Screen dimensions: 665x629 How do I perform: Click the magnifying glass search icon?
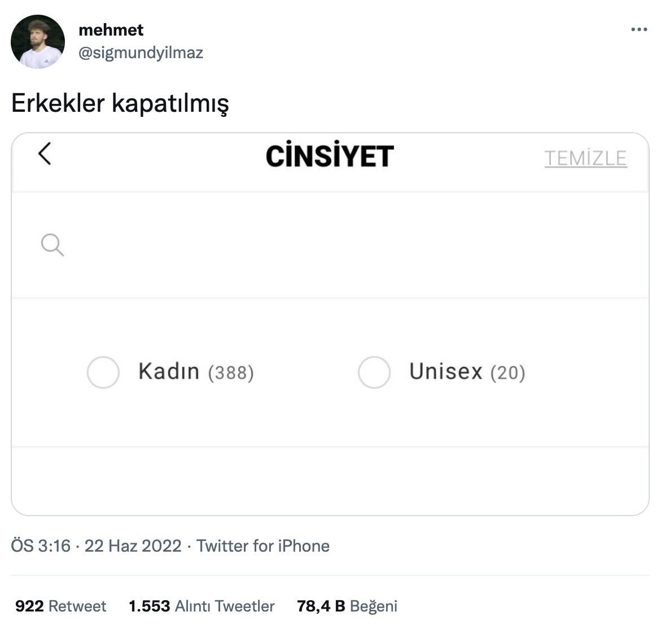(52, 244)
